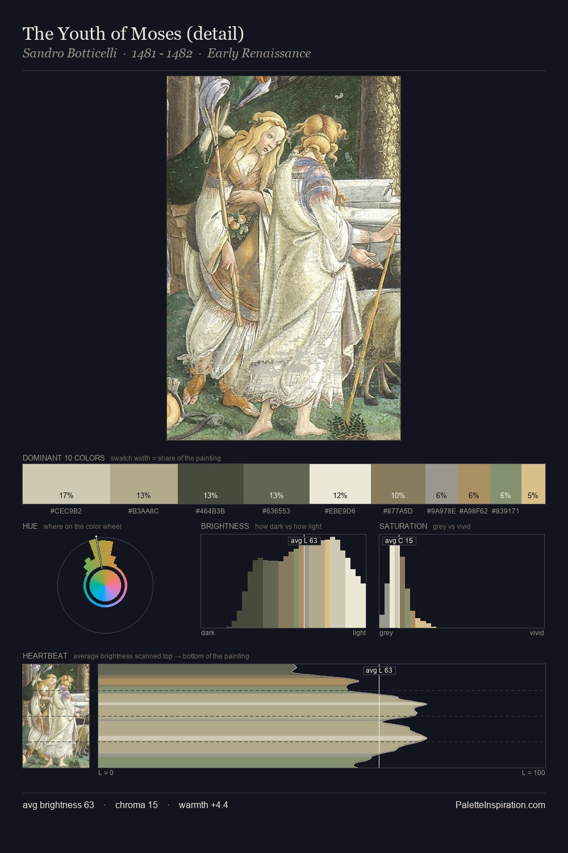Click the DOMINANT 10 COLORS heading

(64, 458)
